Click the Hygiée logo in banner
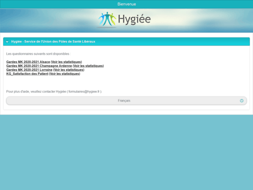The image size is (253, 190). coord(124,20)
